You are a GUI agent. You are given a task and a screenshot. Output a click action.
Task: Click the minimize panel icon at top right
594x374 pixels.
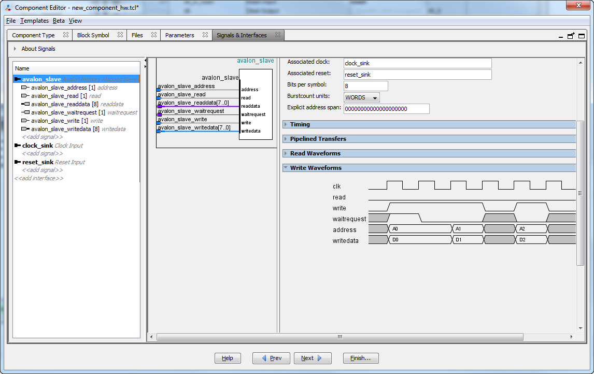point(561,37)
